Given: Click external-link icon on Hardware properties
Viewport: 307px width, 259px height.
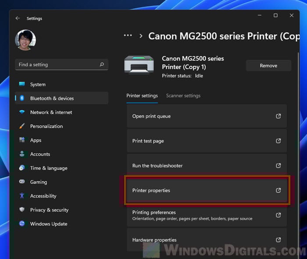Looking at the screenshot, I should [278, 240].
